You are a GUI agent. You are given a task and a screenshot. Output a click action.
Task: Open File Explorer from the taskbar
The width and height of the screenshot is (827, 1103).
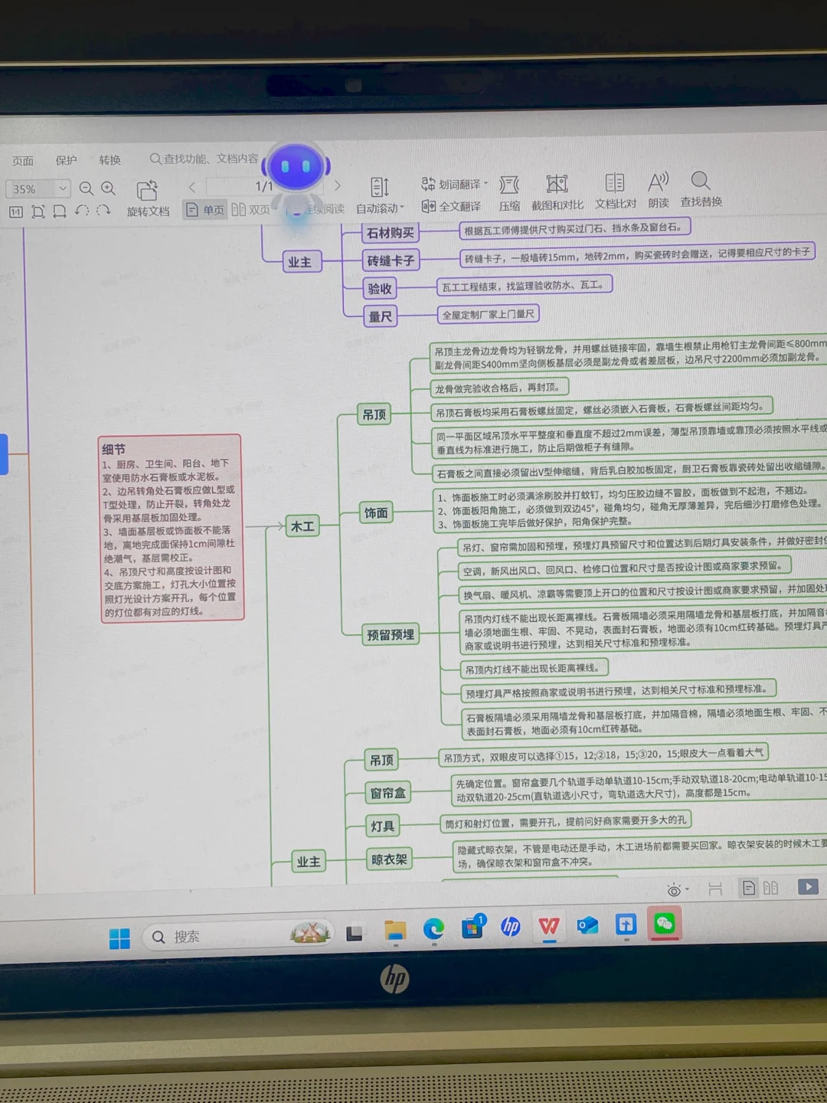395,931
